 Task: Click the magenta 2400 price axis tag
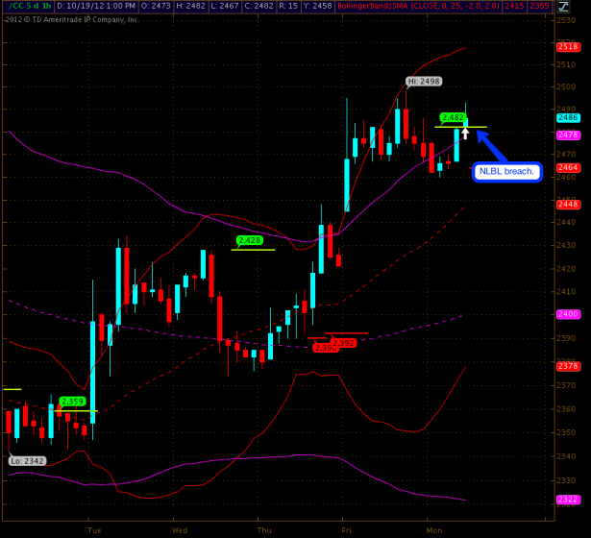coord(567,314)
